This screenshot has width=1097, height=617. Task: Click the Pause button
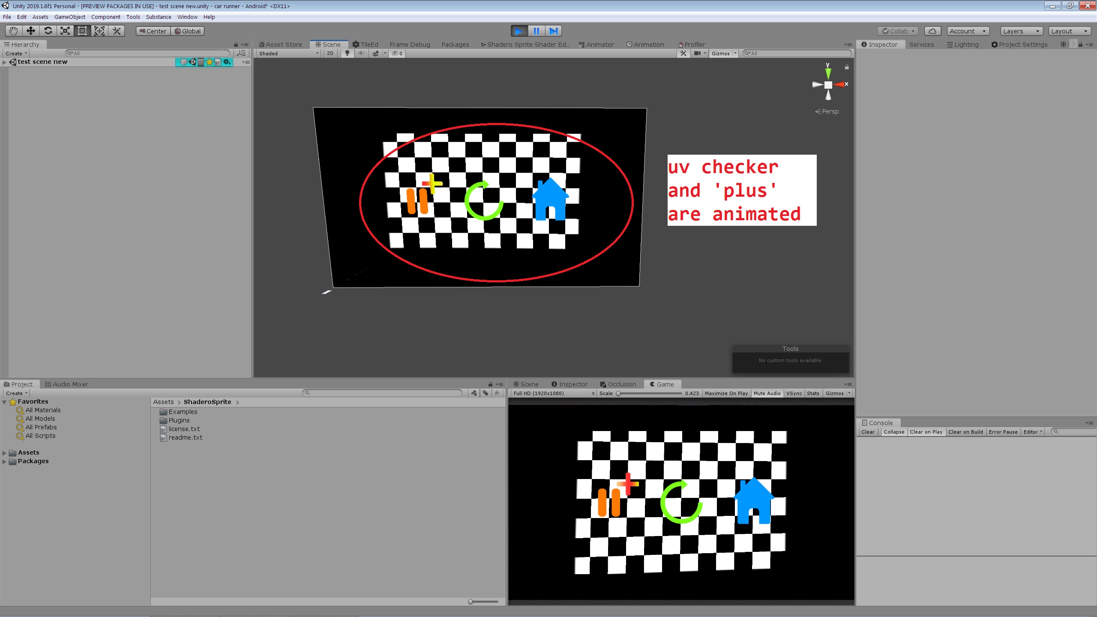[536, 30]
